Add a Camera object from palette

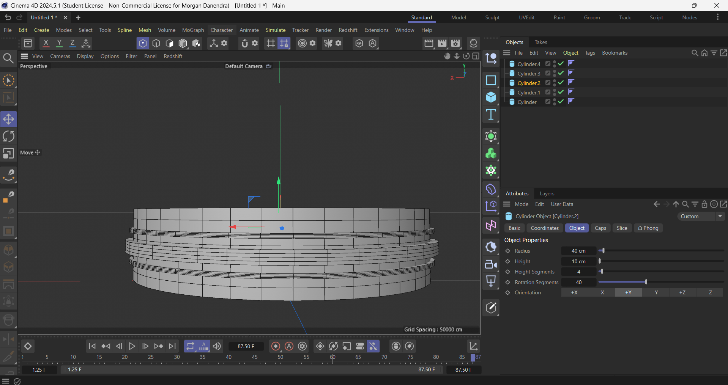coord(491,264)
